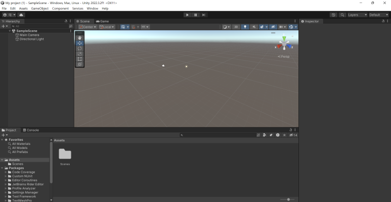
Task: Select Main Camera in Hierarchy
Action: click(29, 35)
